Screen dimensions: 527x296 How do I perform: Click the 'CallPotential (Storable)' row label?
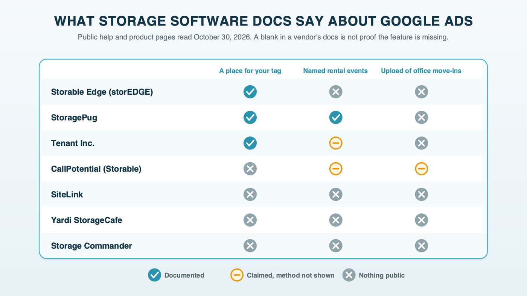tap(96, 169)
